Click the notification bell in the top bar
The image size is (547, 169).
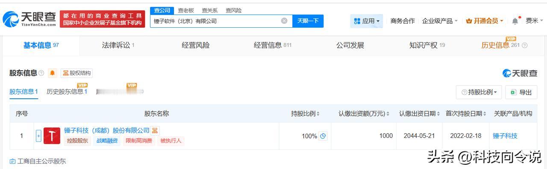[x=516, y=20]
